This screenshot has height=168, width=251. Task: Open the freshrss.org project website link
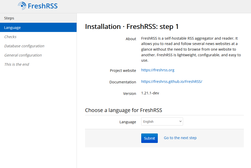pyautogui.click(x=158, y=70)
